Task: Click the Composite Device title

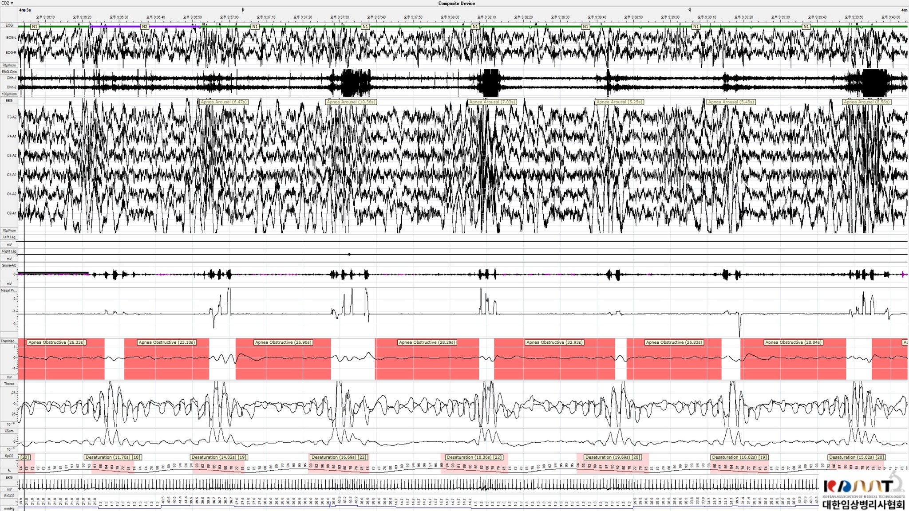Action: tap(456, 4)
